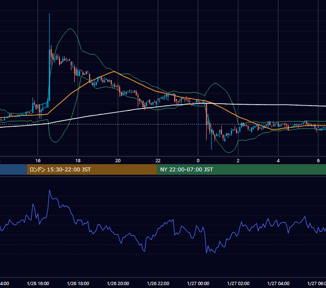The image size is (326, 288).
Task: Click hour label 6 on the price chart axis
Action: click(318, 161)
